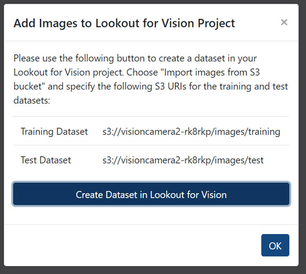This screenshot has width=306, height=274.
Task: Click the test dataset S3 URI
Action: click(183, 160)
